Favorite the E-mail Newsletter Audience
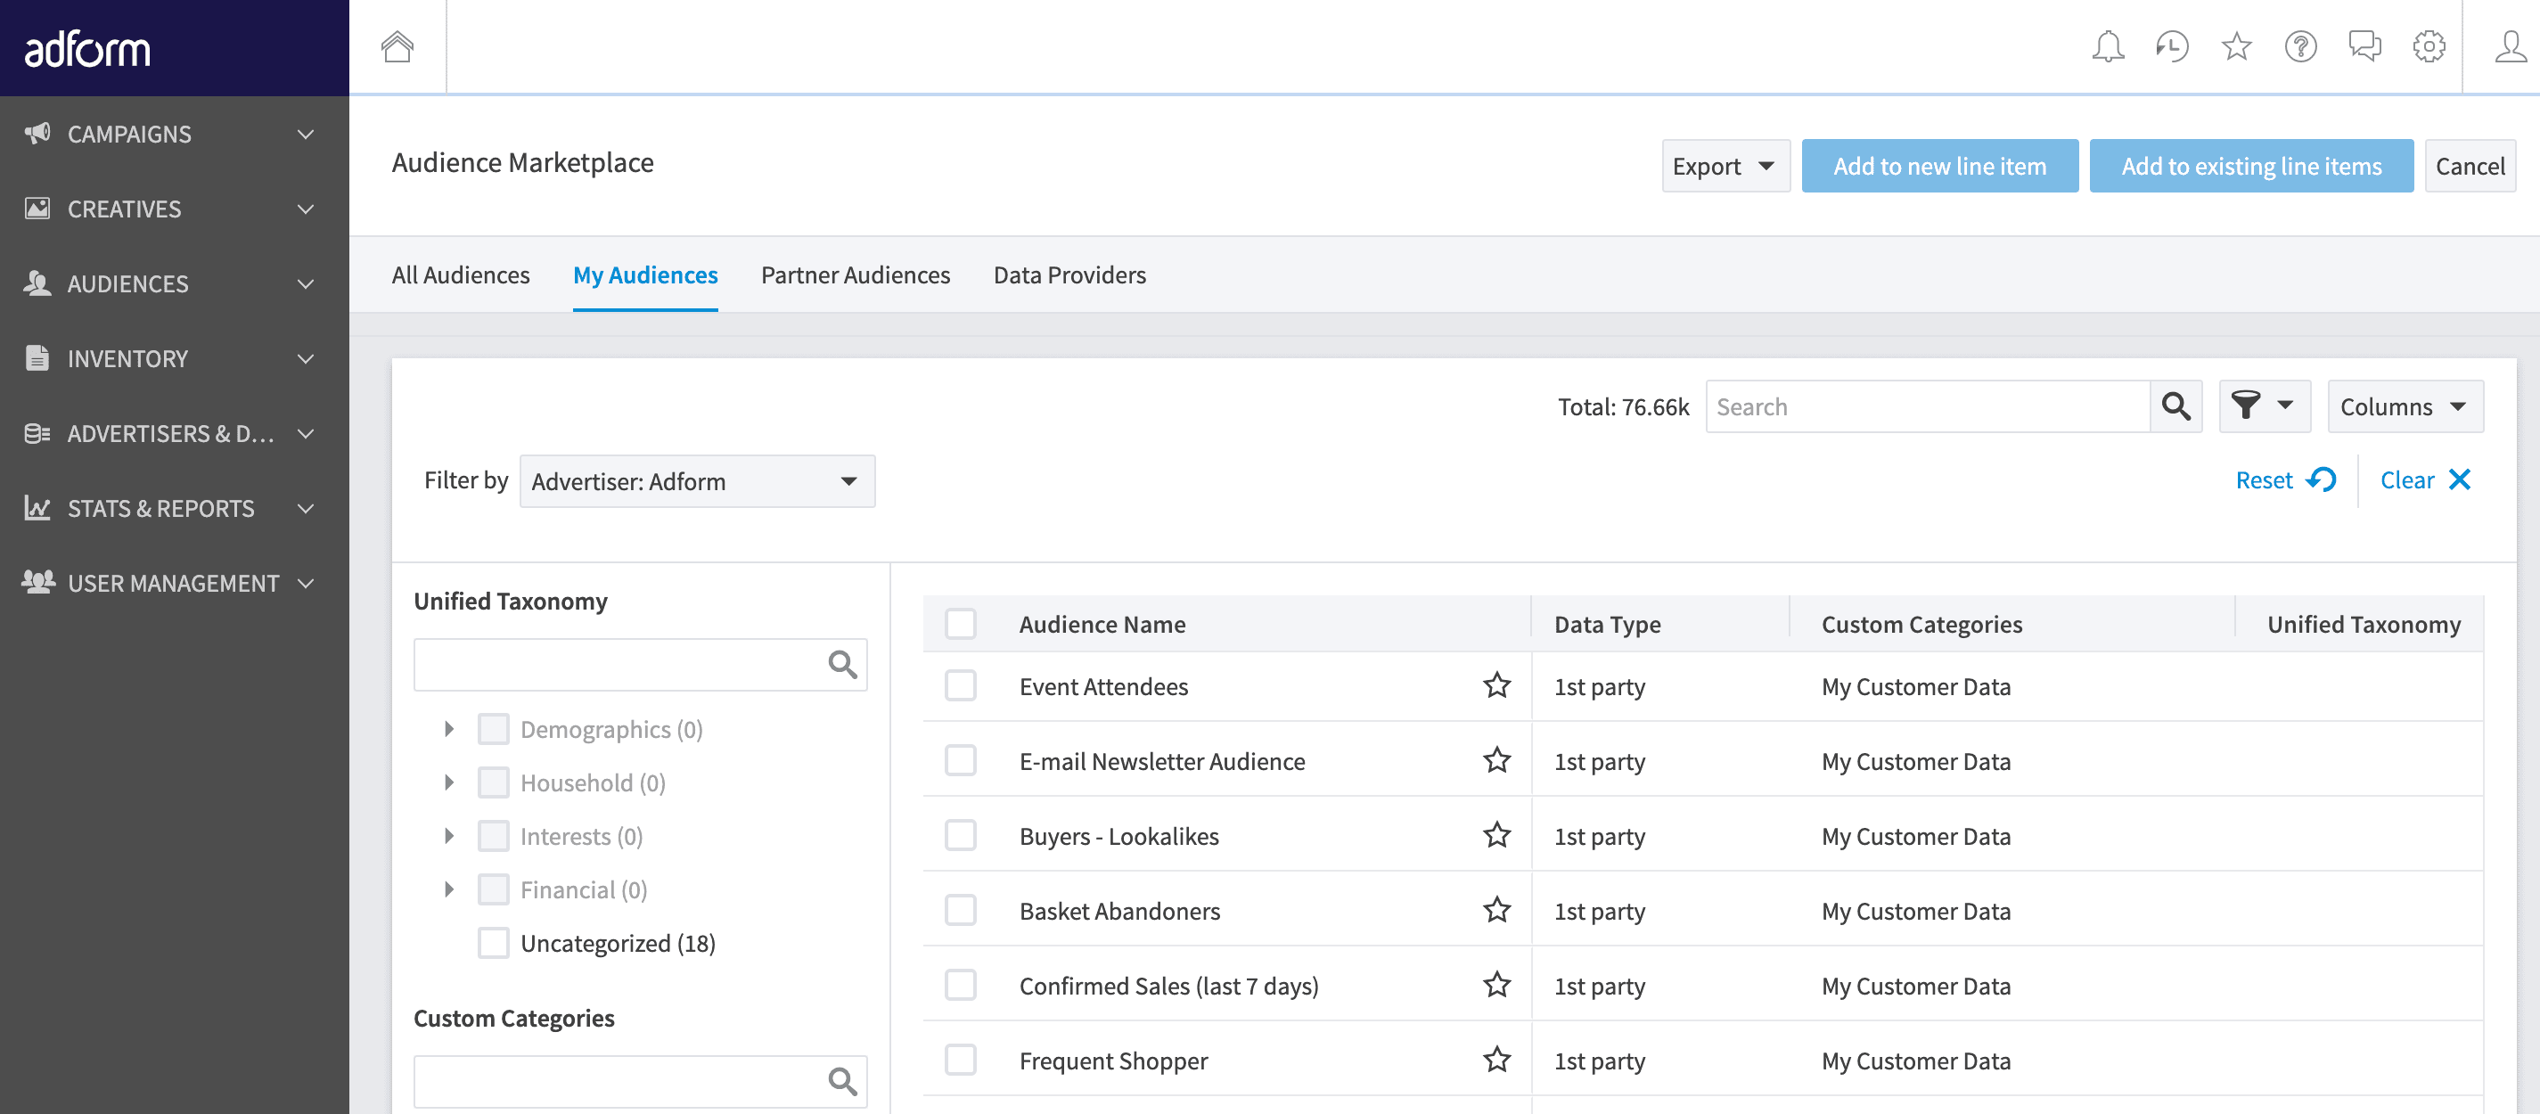The image size is (2540, 1114). 1495,760
